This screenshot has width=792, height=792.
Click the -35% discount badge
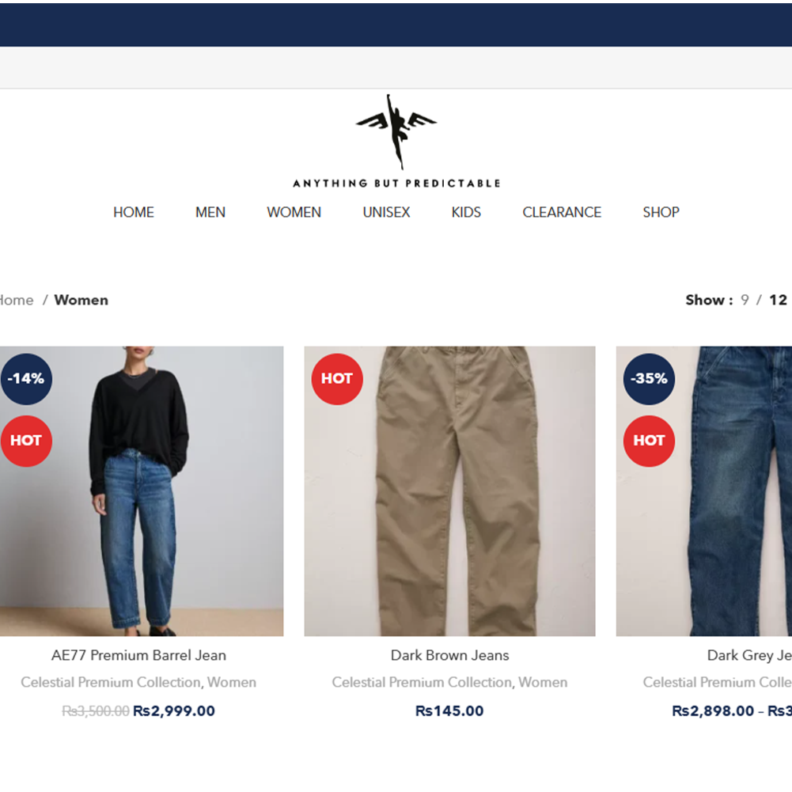pyautogui.click(x=649, y=379)
